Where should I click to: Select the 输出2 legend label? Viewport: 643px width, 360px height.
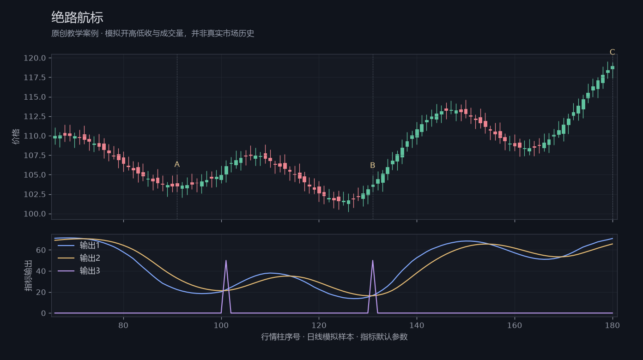(90, 258)
